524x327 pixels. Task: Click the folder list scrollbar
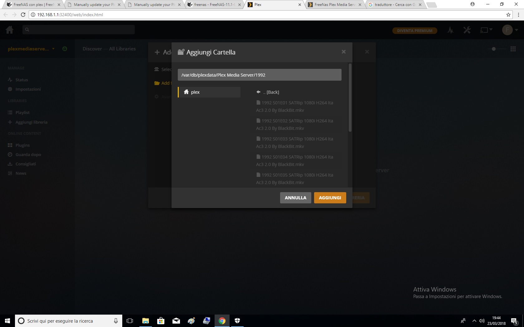point(350,97)
